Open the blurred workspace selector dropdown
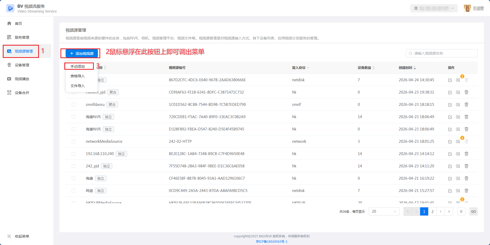Image resolution: width=490 pixels, height=245 pixels. click(x=434, y=8)
